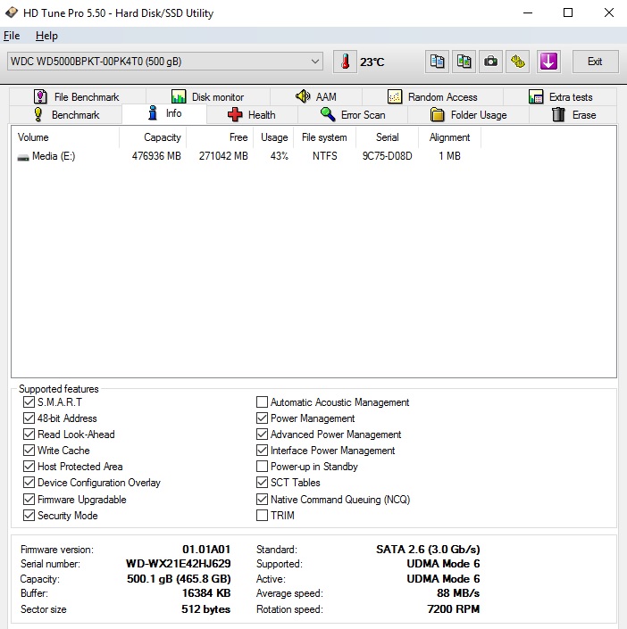Select the Media (E:) volume row
Screen dimensions: 627x629
coord(54,156)
